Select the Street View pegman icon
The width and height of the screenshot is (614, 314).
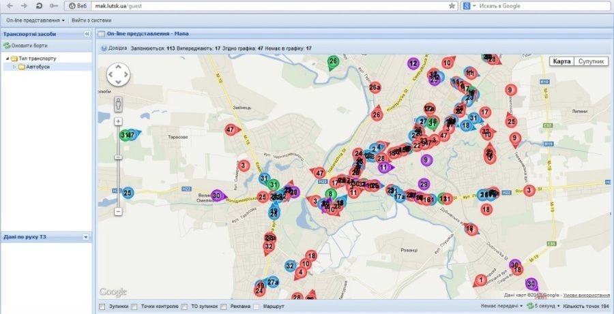tap(119, 105)
